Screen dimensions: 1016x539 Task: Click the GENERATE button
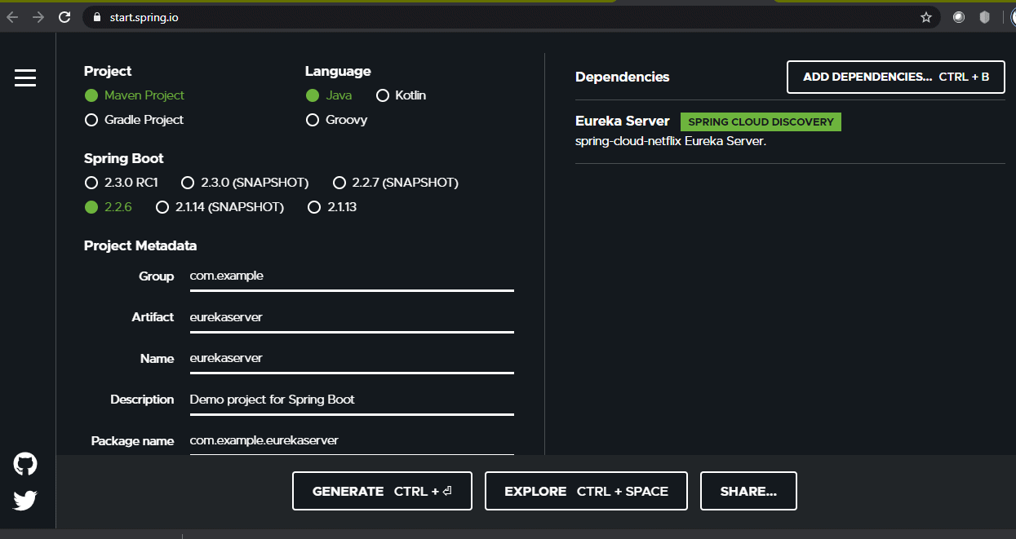382,491
